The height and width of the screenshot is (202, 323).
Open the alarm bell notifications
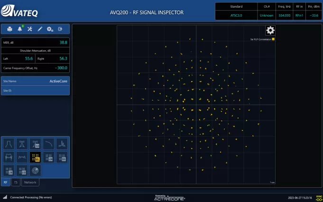point(20,29)
